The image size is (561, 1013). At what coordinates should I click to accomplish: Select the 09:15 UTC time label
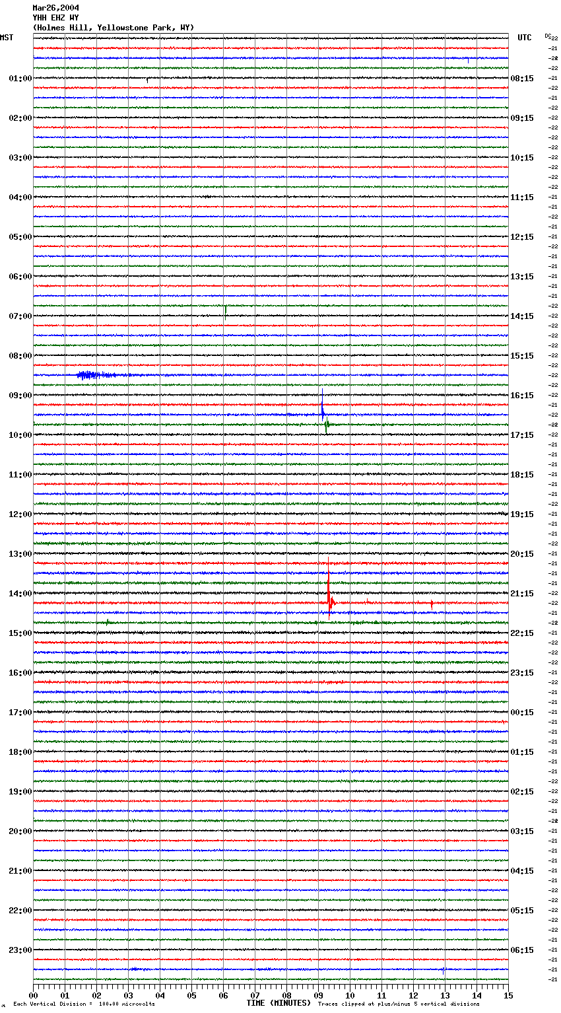522,118
